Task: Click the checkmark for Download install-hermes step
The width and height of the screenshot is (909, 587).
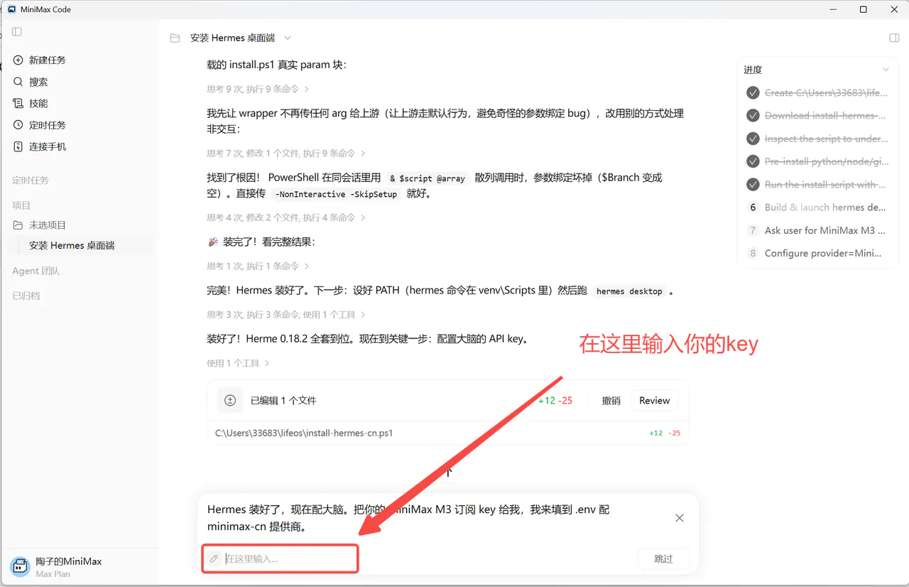Action: [x=753, y=115]
